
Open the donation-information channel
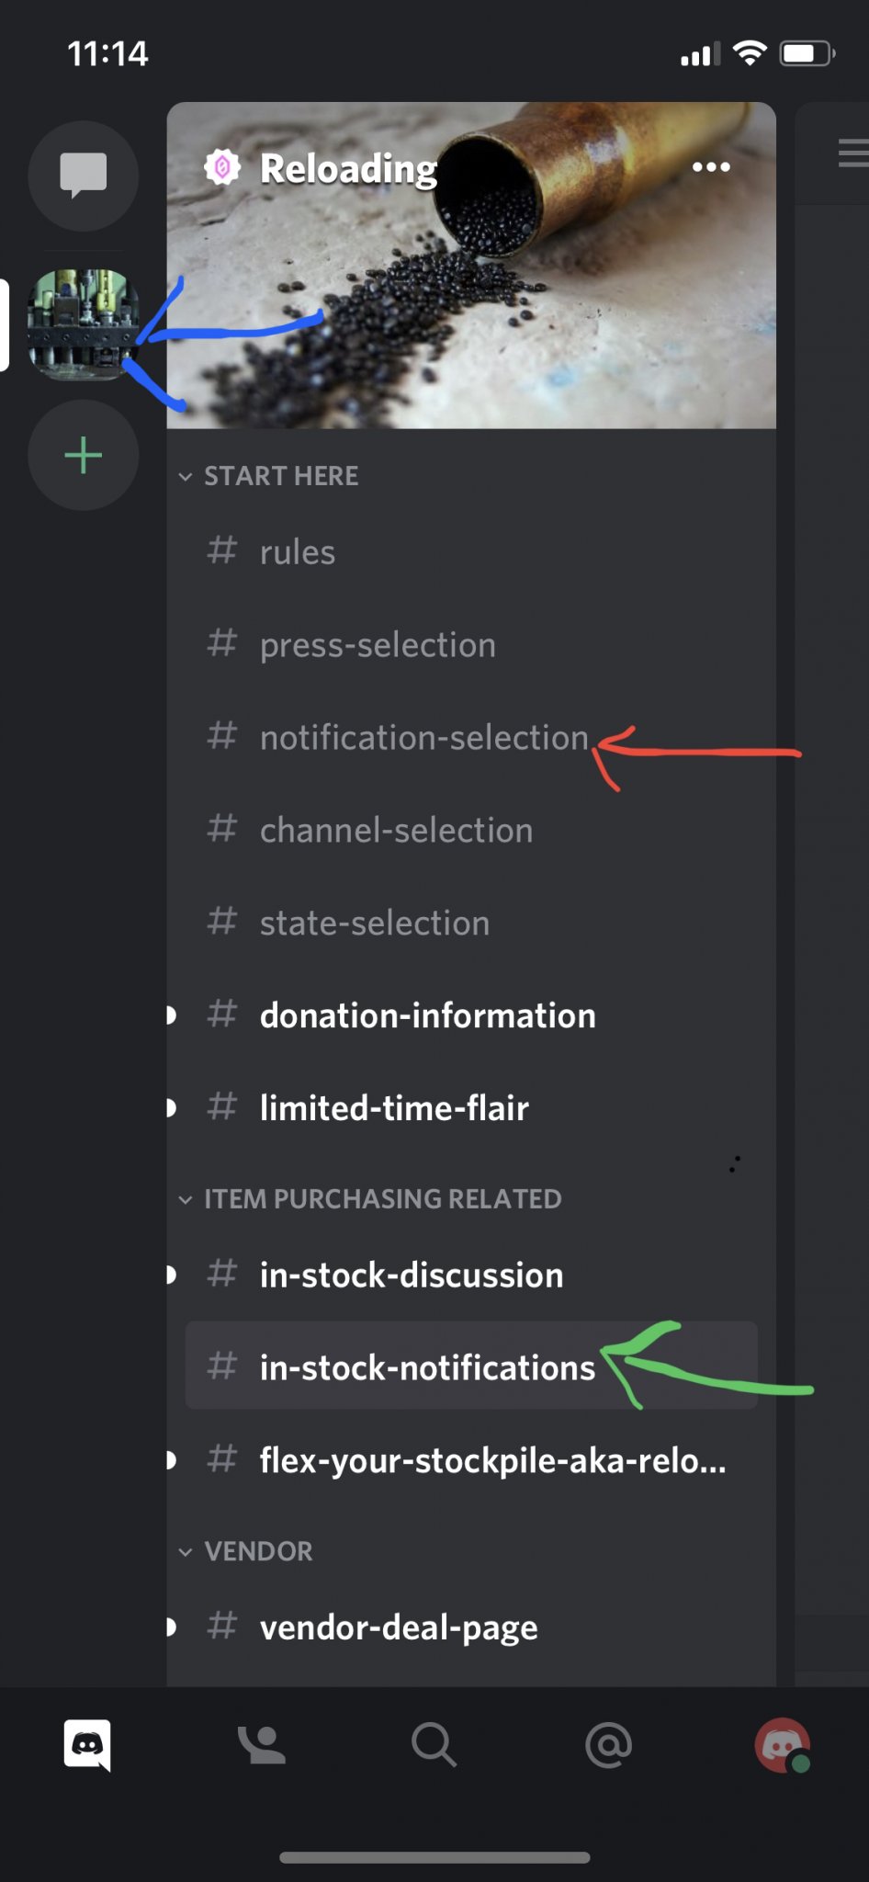427,1015
